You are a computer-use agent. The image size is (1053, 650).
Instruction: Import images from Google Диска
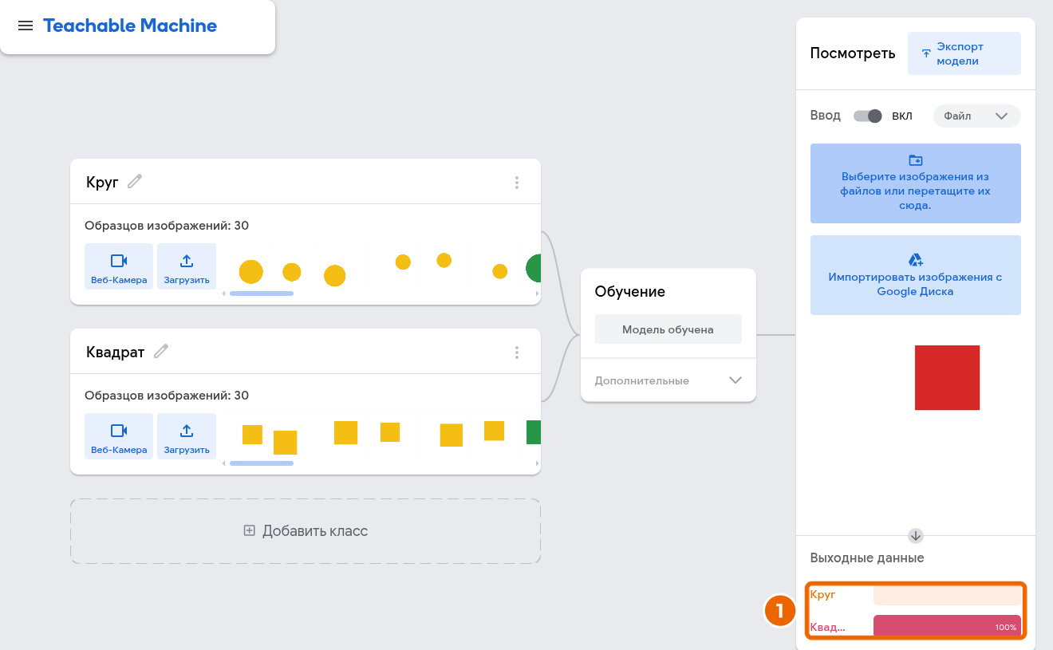[x=916, y=275]
